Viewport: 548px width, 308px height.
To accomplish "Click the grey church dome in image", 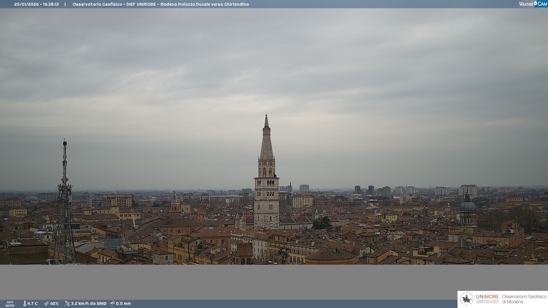I will pos(468,206).
